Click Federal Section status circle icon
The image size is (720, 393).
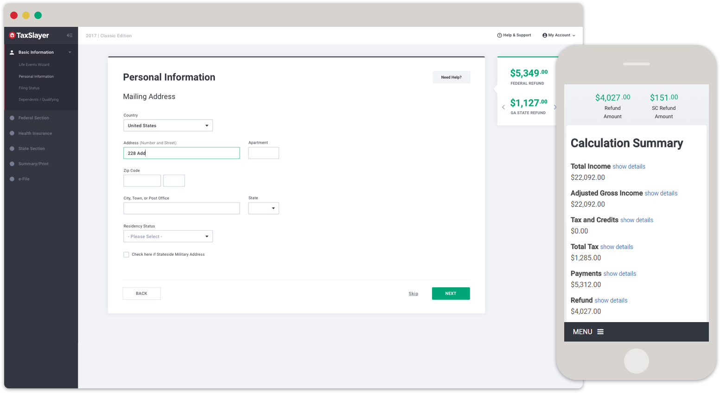pos(12,118)
